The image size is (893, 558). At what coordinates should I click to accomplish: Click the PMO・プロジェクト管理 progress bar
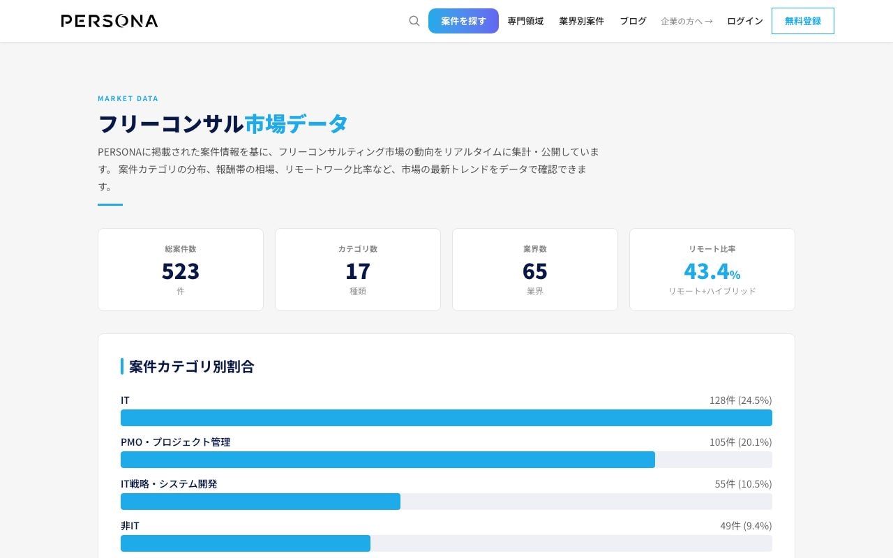click(446, 460)
